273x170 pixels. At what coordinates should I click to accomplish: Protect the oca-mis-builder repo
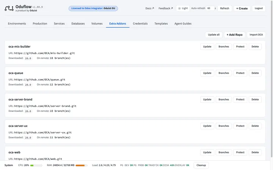coord(240,46)
